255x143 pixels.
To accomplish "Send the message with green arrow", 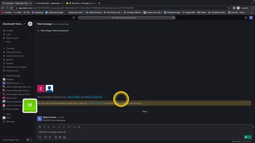I will pyautogui.click(x=246, y=137).
